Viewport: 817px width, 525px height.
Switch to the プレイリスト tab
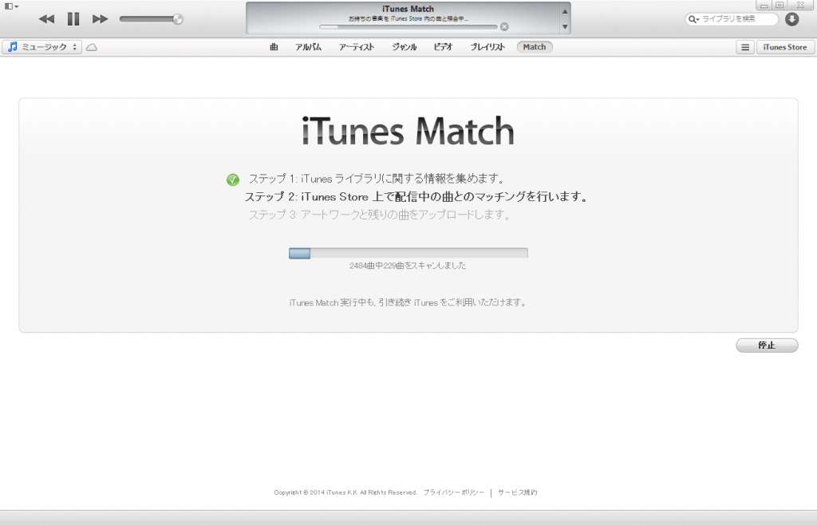pos(487,47)
